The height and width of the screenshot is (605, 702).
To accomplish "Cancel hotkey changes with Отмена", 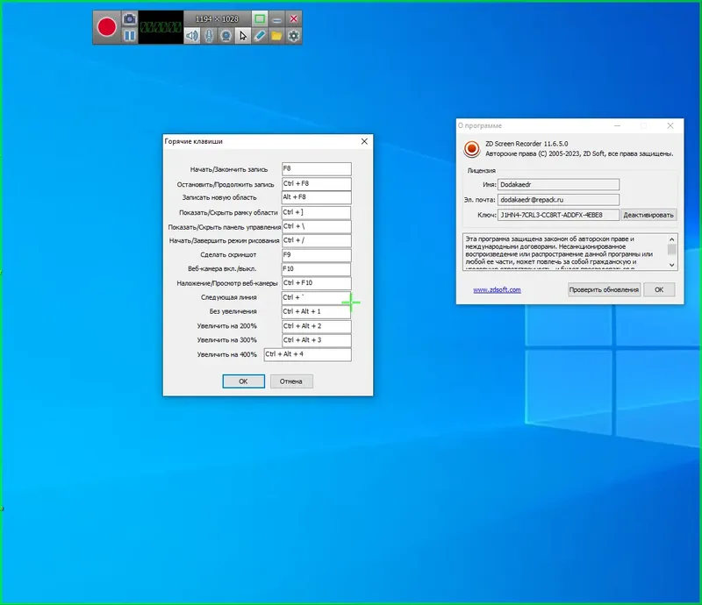I will coord(290,381).
